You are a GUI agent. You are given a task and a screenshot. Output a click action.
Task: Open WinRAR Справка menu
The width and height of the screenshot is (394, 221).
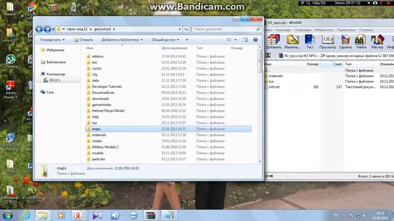pos(366,30)
